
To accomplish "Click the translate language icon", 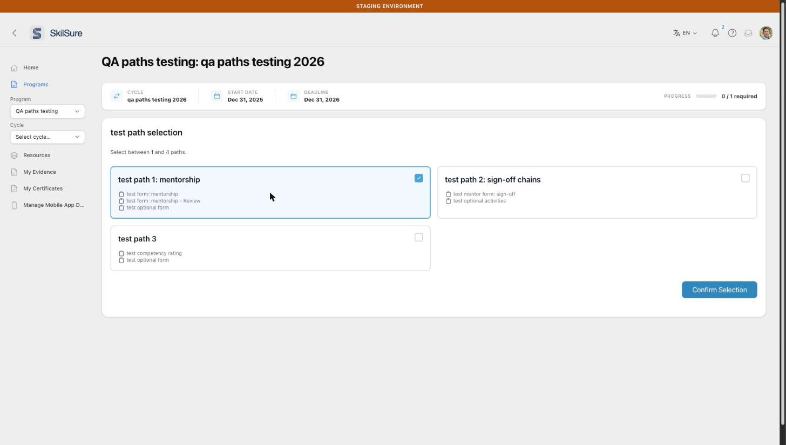I will click(x=676, y=33).
